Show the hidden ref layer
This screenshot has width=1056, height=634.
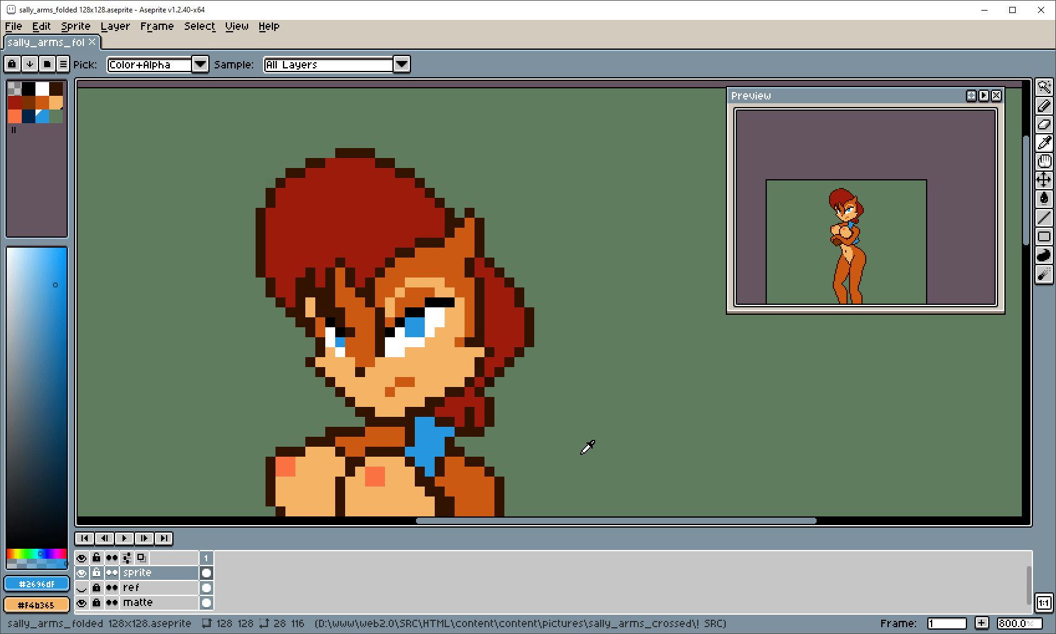click(81, 588)
